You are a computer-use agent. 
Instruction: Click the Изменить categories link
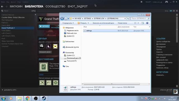coord(160,75)
